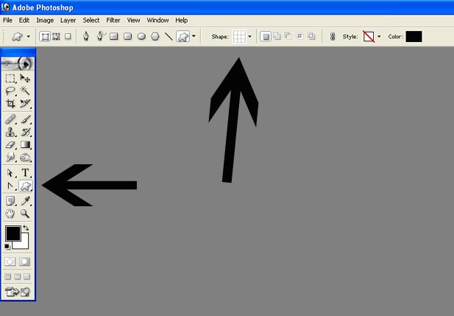
Task: Select the Hand tool
Action: click(x=10, y=214)
